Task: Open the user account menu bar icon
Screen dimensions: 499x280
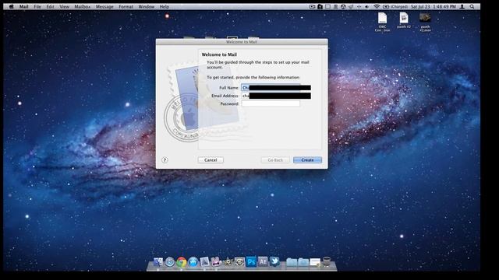Action: pyautogui.click(x=462, y=6)
